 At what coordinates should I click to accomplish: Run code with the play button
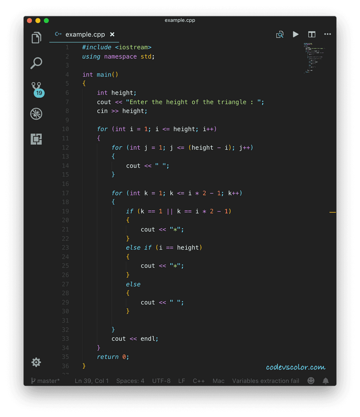296,35
